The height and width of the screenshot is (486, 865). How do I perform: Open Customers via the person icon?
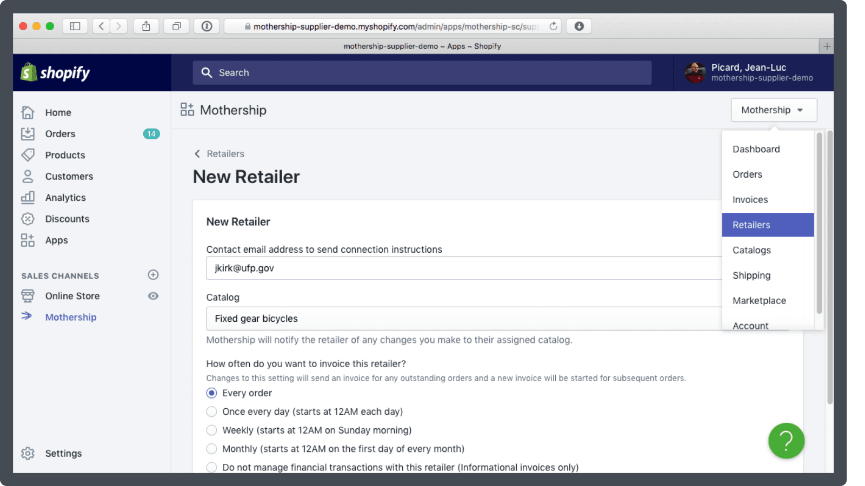[x=28, y=176]
